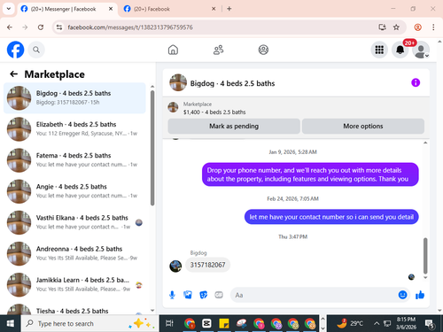Open the Elizabeth conversation in list
This screenshot has width=443, height=332.
pyautogui.click(x=74, y=129)
